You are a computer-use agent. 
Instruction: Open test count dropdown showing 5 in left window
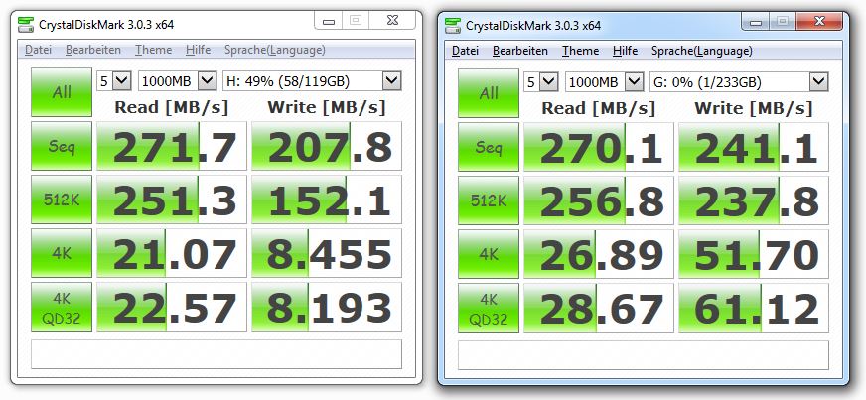[114, 81]
